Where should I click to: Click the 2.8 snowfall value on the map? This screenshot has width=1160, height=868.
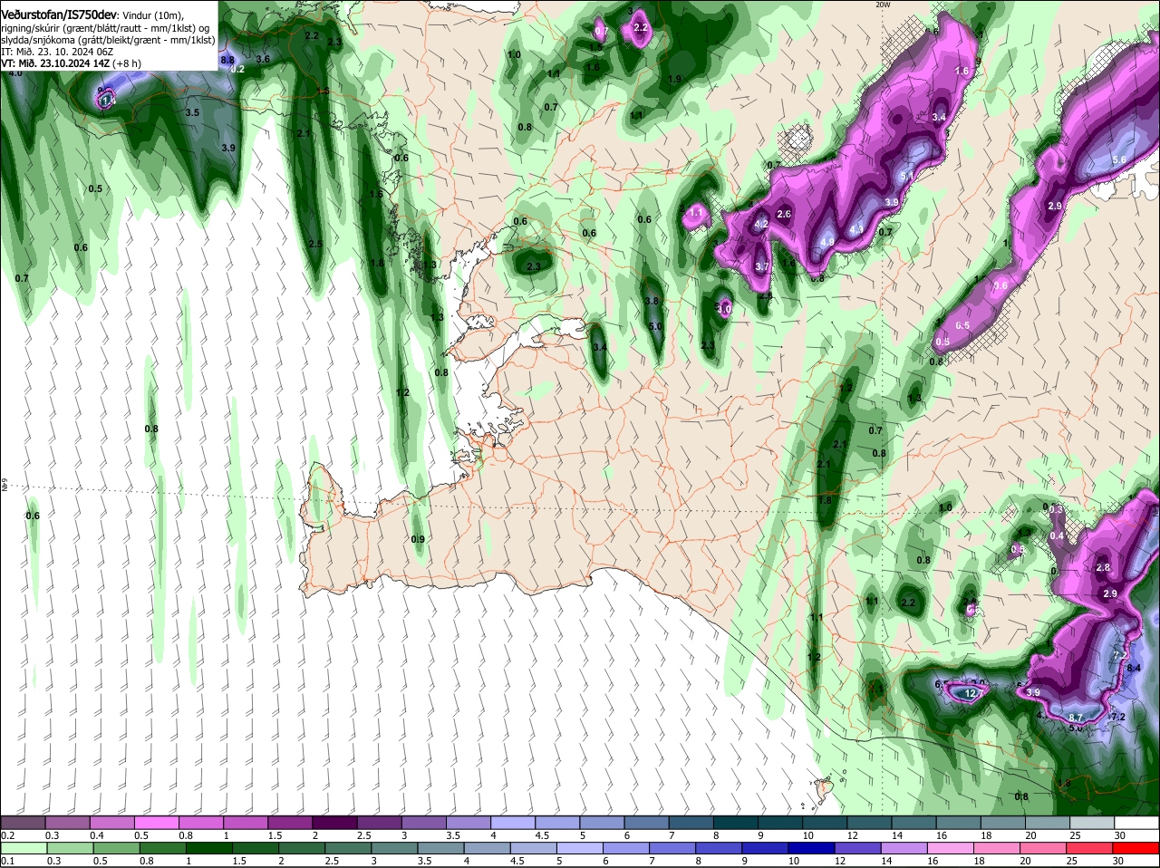[1103, 567]
